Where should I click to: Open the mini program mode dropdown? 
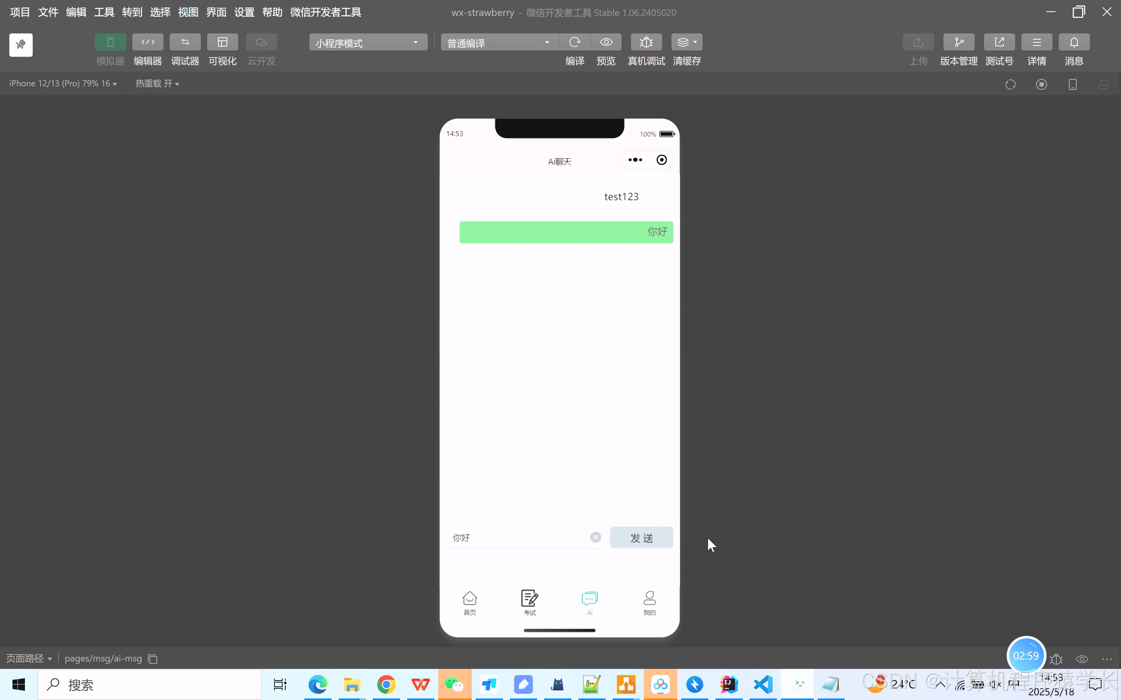click(x=368, y=43)
